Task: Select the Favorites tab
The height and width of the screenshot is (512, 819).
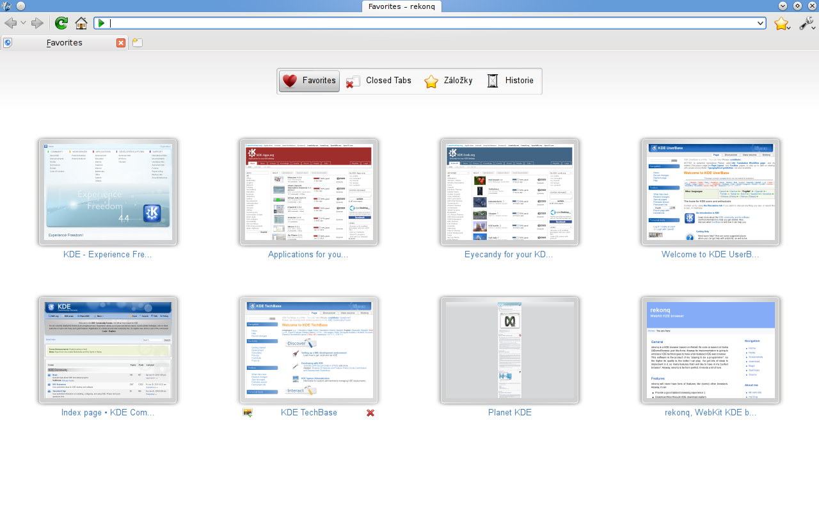Action: click(64, 43)
